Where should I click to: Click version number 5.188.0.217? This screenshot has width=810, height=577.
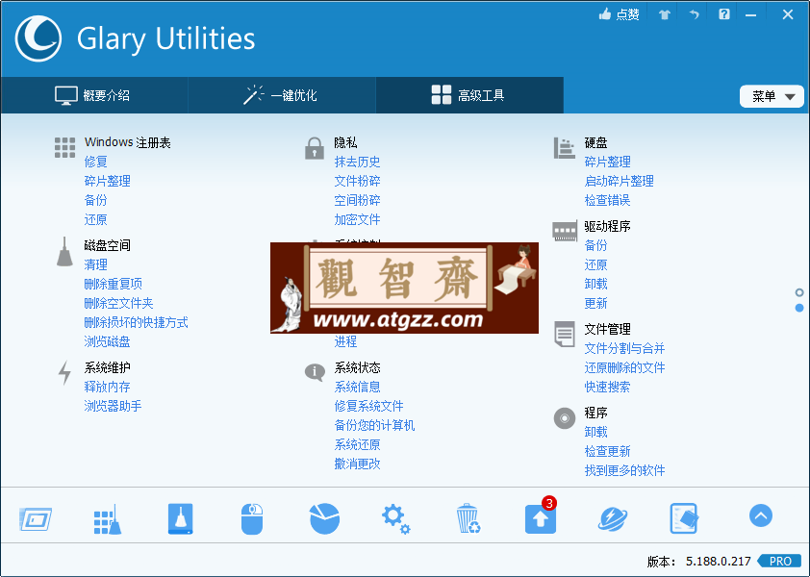pos(718,561)
